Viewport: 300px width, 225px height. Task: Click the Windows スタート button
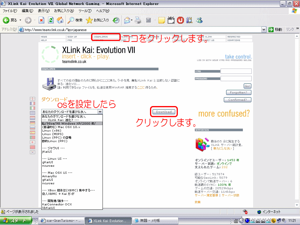(x=16, y=221)
